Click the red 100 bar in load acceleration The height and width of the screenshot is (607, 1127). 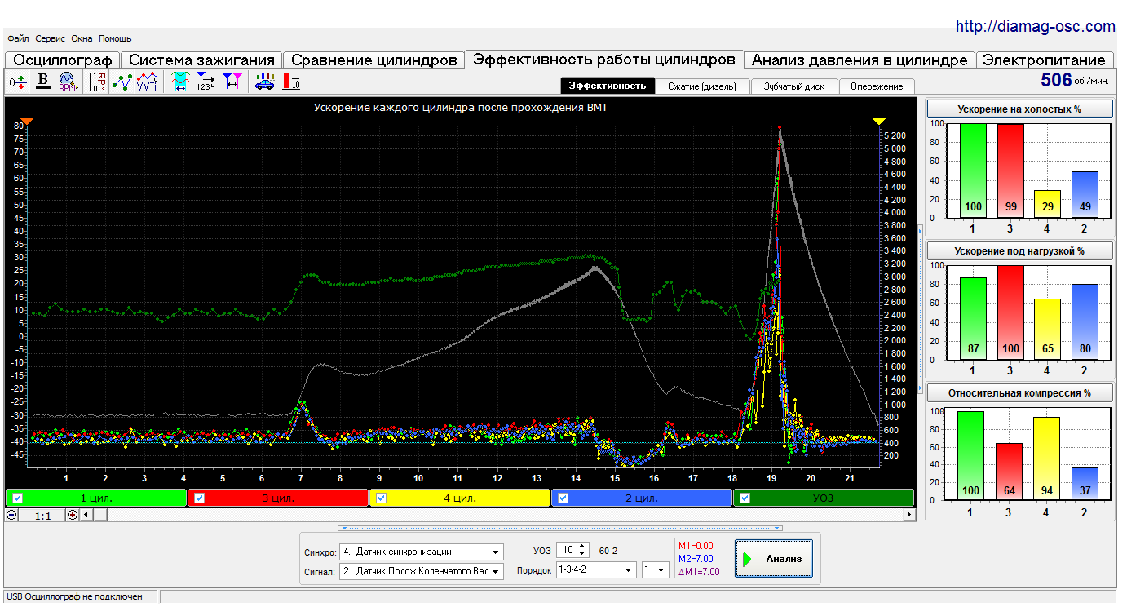pyautogui.click(x=1010, y=312)
